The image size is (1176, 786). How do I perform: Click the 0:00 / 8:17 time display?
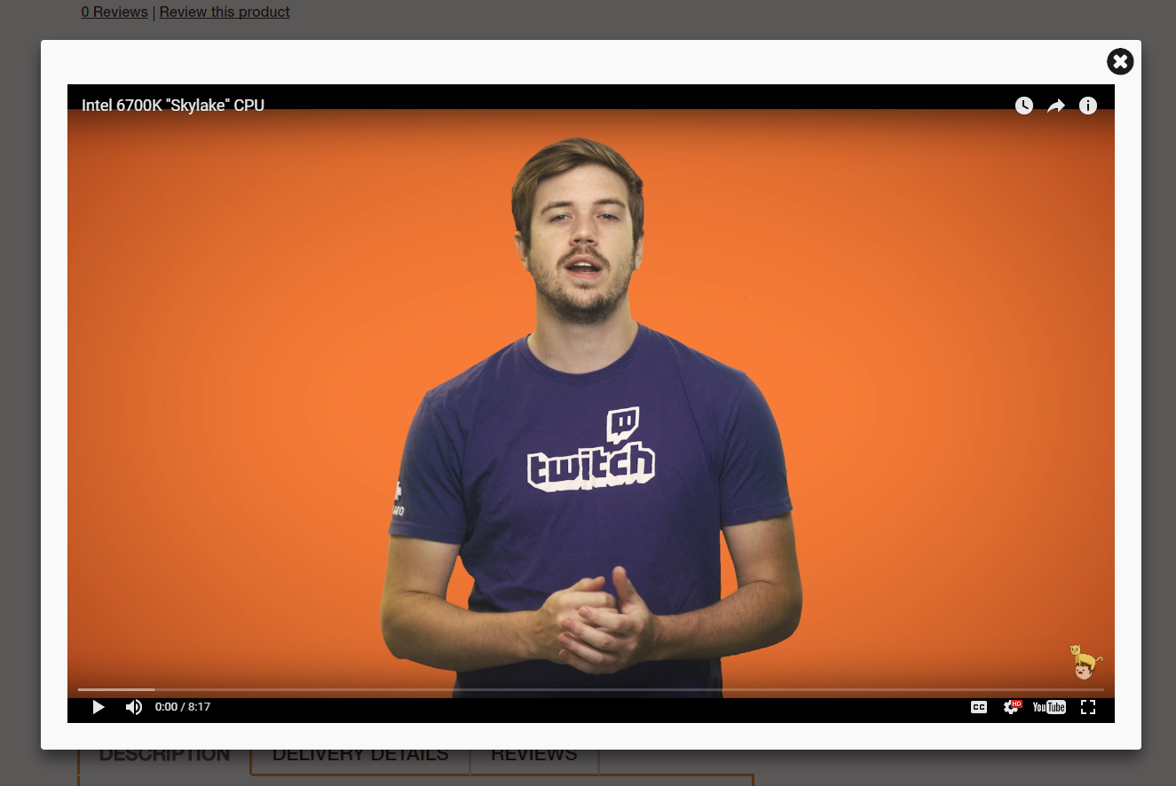(183, 707)
